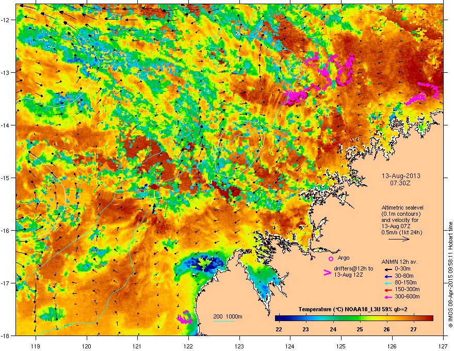The width and height of the screenshot is (454, 351).
Task: Click the '26' colorbar tick label
Action: (x=386, y=329)
